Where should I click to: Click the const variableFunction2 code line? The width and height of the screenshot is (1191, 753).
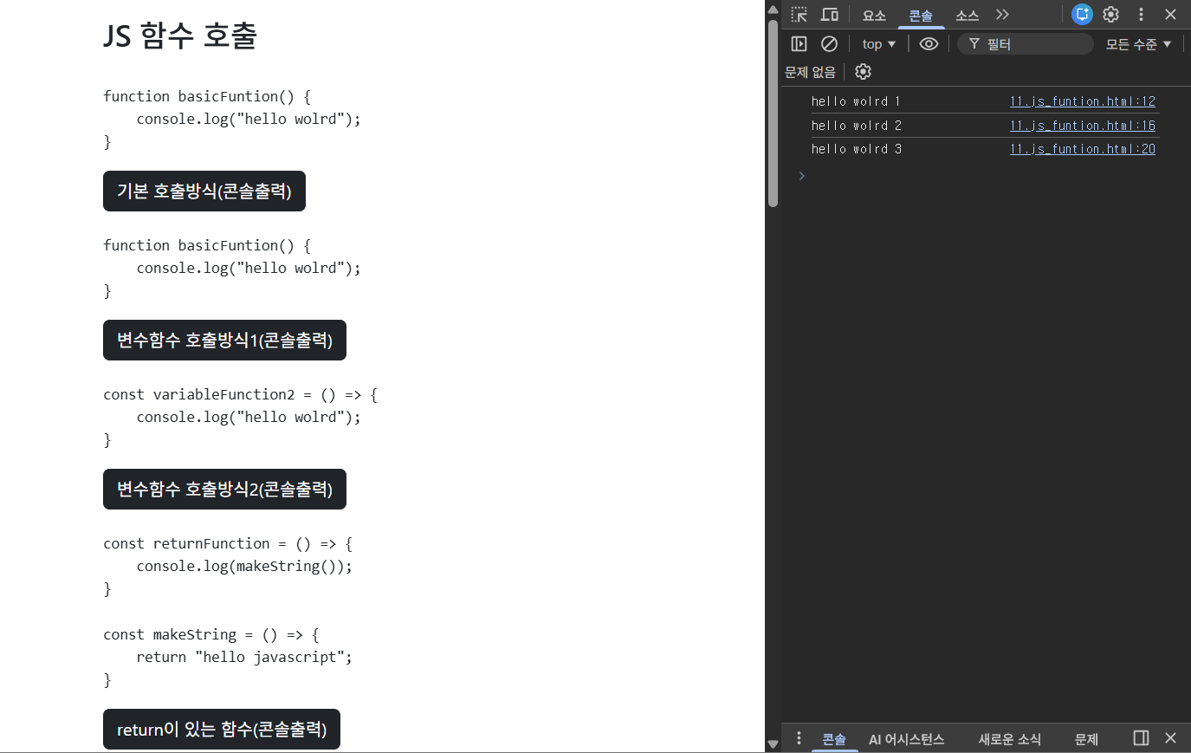tap(241, 394)
